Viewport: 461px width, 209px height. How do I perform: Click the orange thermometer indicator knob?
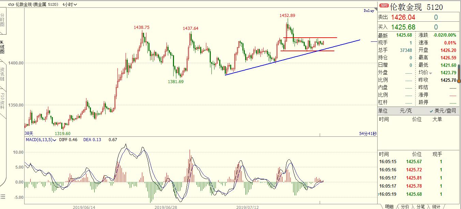coord(459,80)
